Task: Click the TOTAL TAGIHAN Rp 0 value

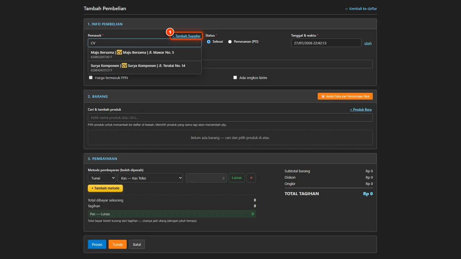Action: coord(368,194)
